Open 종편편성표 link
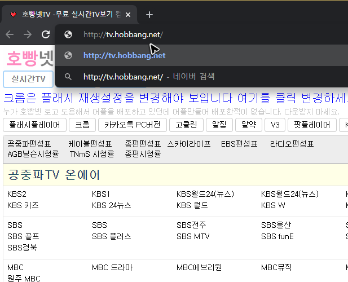 coord(143,144)
